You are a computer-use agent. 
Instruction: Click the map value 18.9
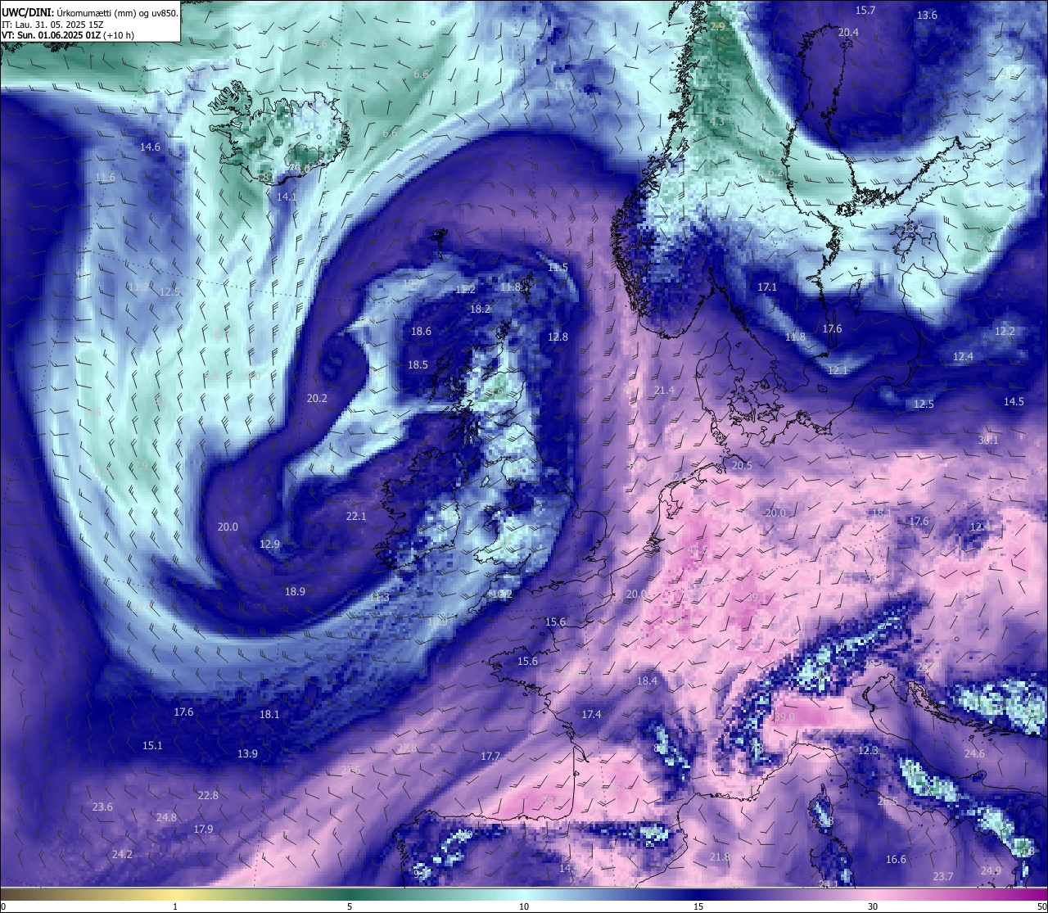coord(295,592)
